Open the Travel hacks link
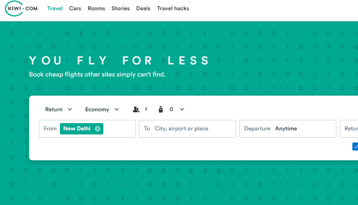 pyautogui.click(x=173, y=9)
